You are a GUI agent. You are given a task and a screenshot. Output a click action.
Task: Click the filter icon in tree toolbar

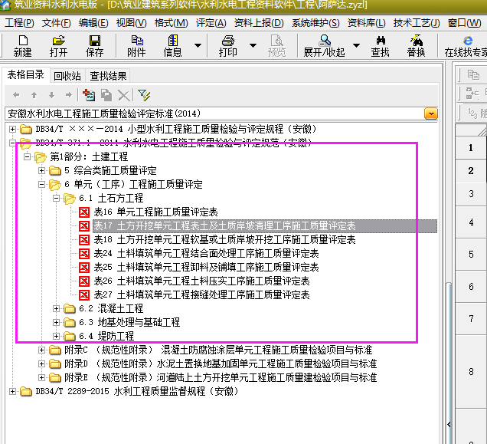coord(144,95)
